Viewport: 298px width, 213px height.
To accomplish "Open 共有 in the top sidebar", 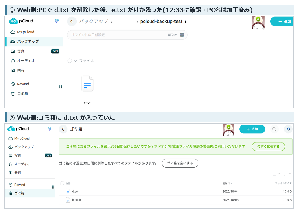I will click(34, 71).
